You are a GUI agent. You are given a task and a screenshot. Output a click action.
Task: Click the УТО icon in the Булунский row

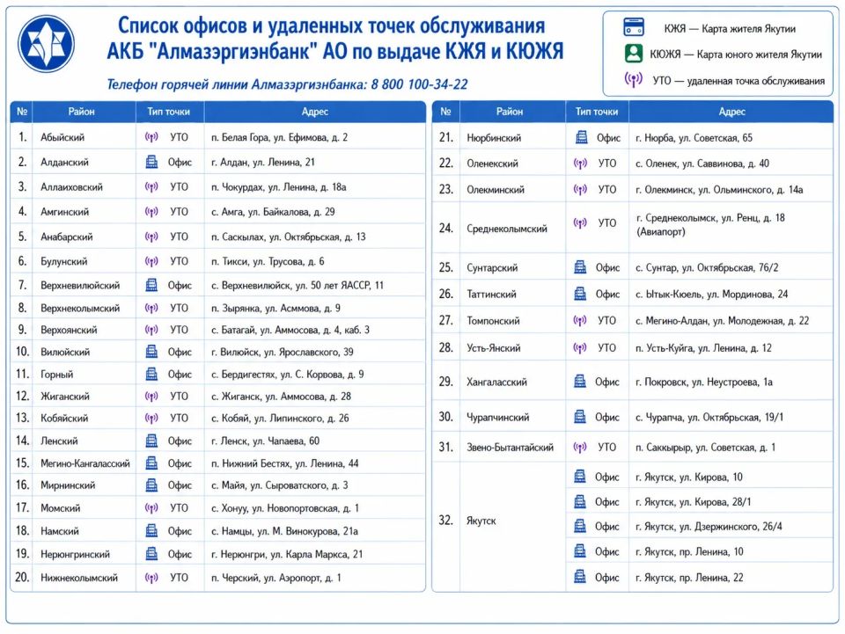[151, 261]
